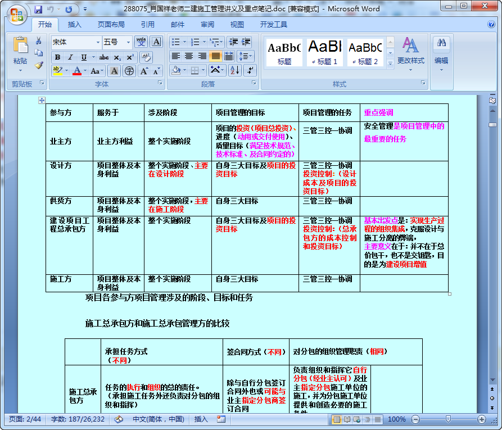Viewport: 502px width, 430px height.
Task: Switch to 审阅 tab
Action: tap(207, 24)
